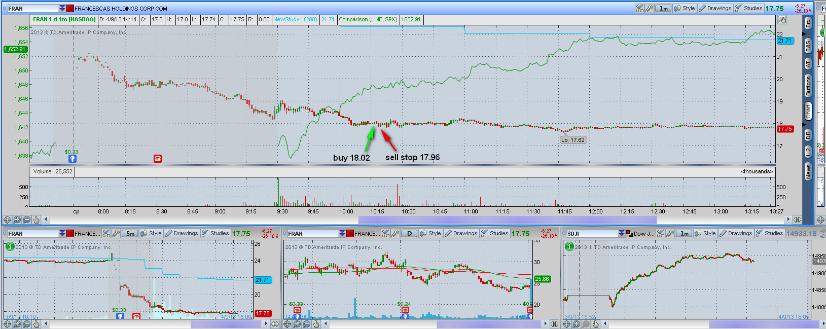Click the edit studies icon in $DJI chart
The width and height of the screenshot is (826, 329).
pos(661,233)
